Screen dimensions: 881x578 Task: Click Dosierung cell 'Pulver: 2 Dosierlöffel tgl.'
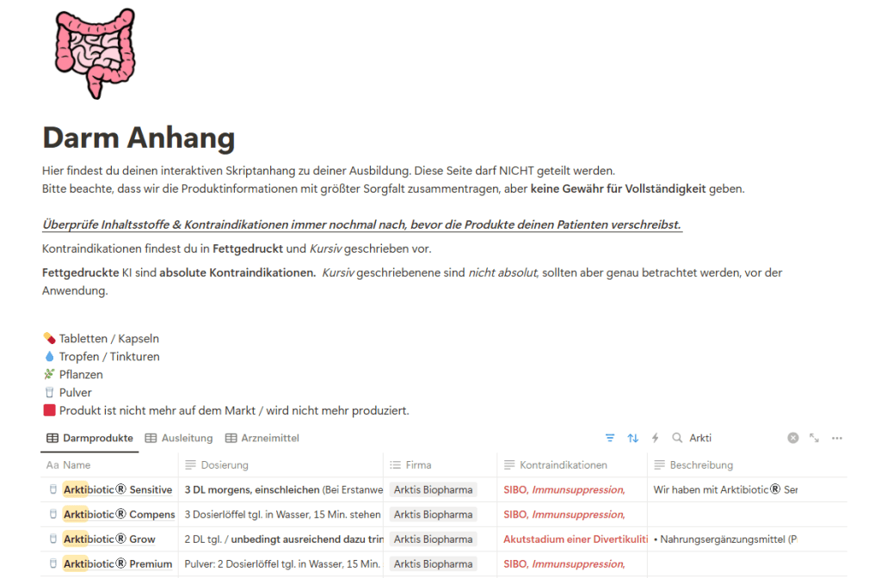(280, 564)
